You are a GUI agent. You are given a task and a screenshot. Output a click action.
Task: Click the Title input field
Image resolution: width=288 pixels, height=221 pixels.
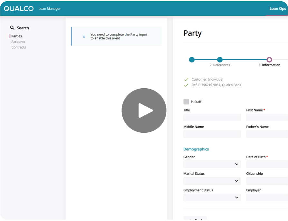pos(212,117)
